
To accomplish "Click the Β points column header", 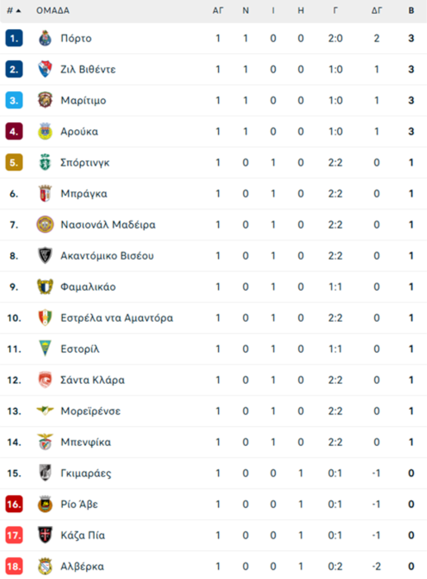I will click(411, 10).
